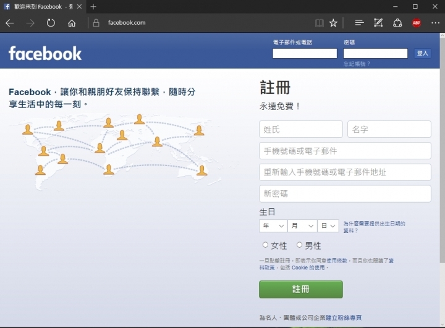Minimize the browser window

pos(395,6)
